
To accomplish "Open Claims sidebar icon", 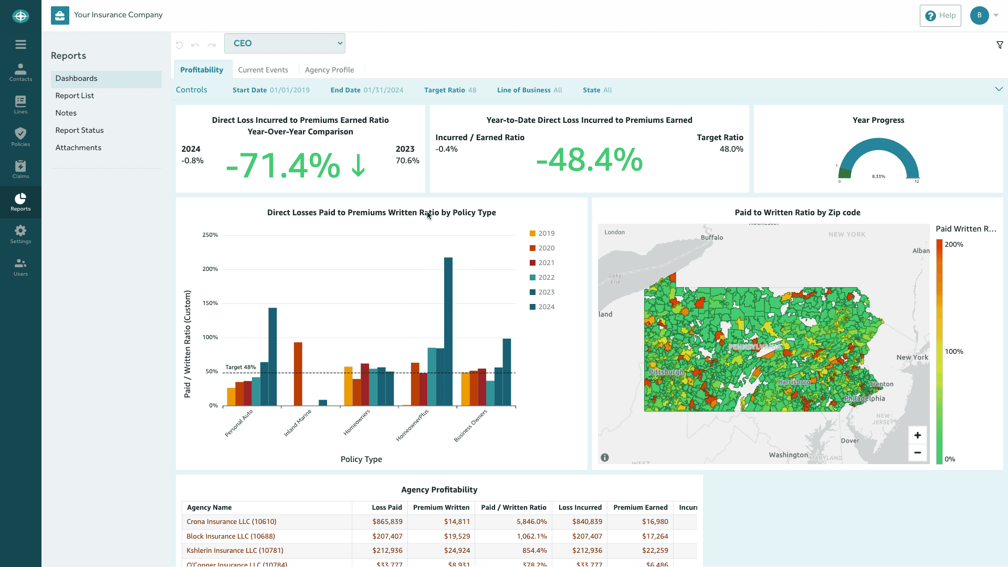I will 20,169.
